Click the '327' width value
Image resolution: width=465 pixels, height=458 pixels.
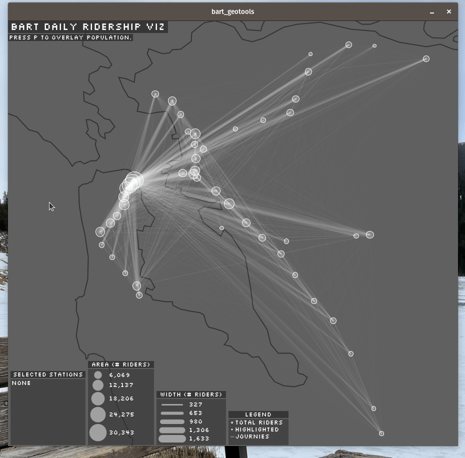tap(195, 404)
